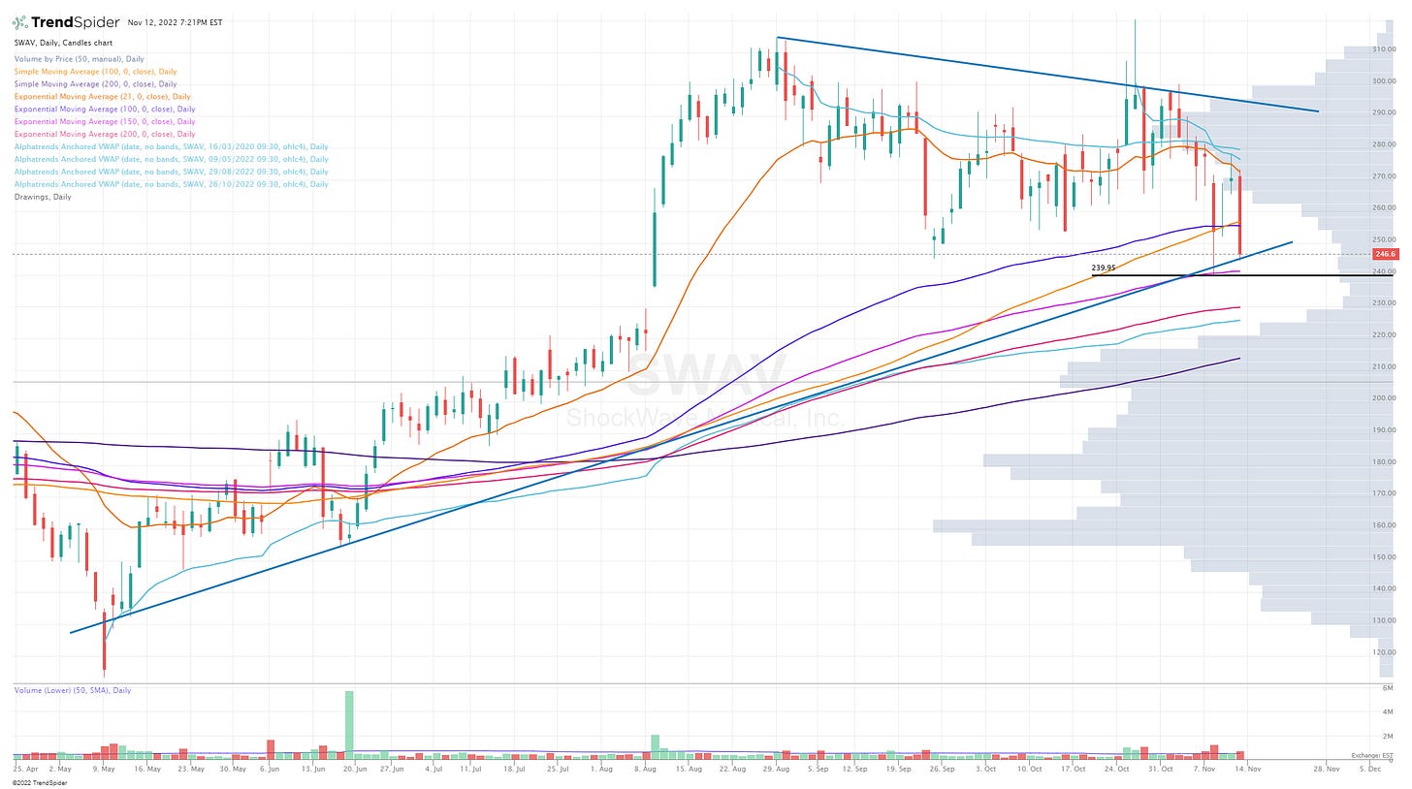Click the 160.00 price axis label
This screenshot has height=789, width=1412.
[x=1384, y=524]
